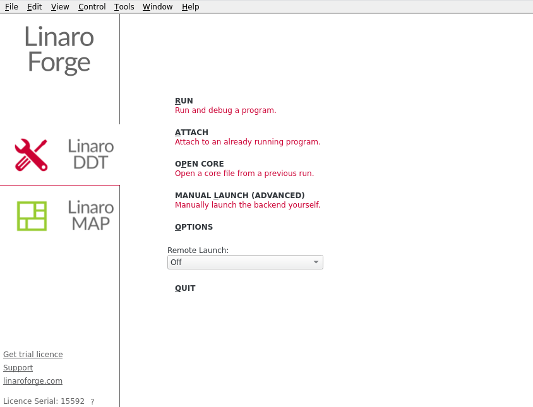Visit the linaroforge.com link

pos(33,381)
